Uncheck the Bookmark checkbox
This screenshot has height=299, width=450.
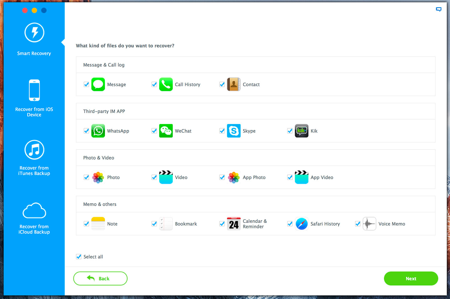pyautogui.click(x=154, y=224)
